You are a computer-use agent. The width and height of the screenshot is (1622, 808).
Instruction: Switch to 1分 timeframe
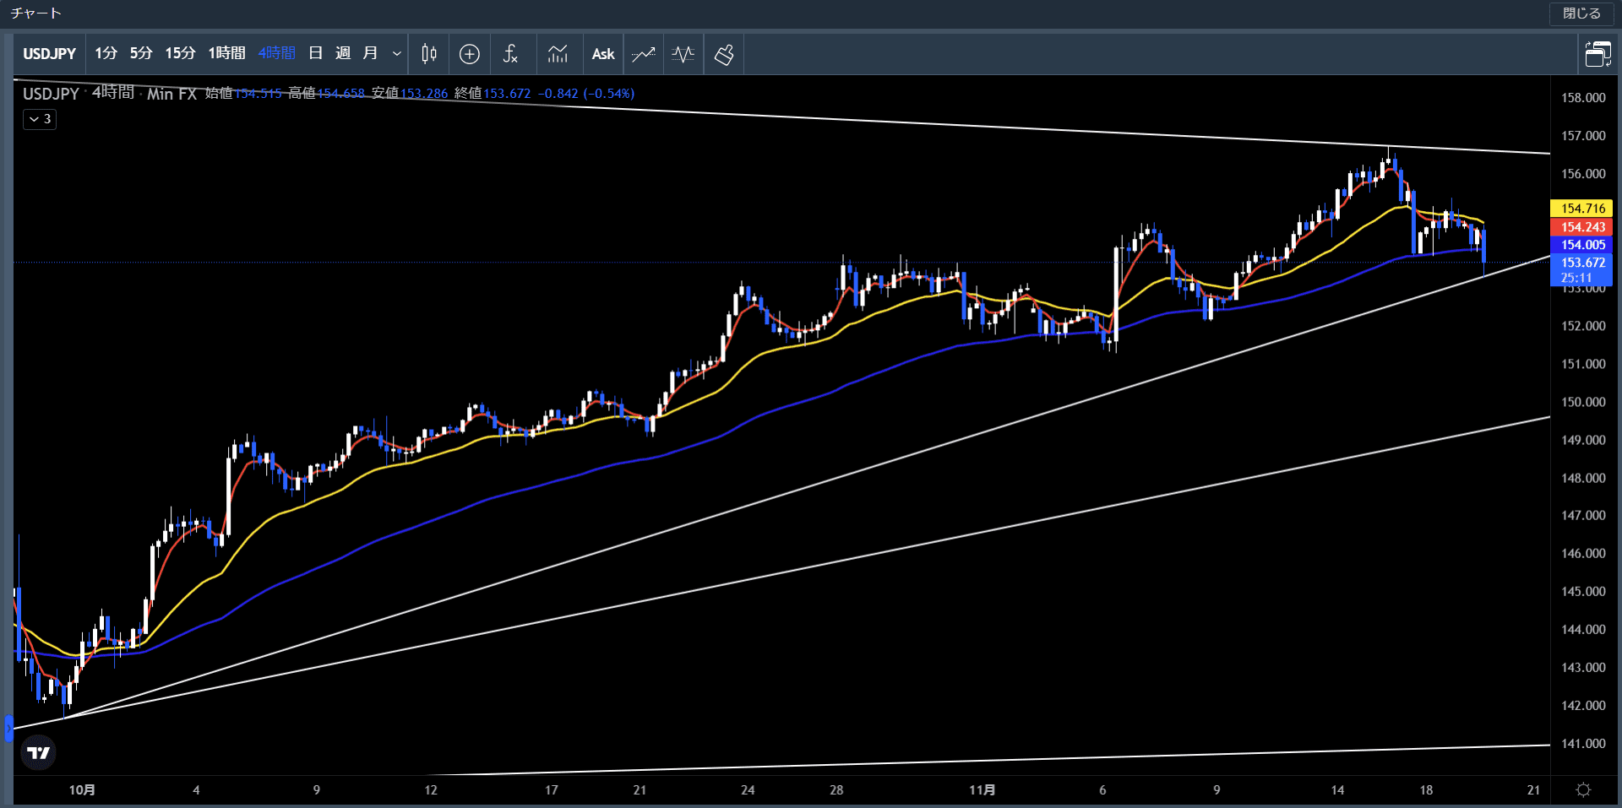(106, 53)
